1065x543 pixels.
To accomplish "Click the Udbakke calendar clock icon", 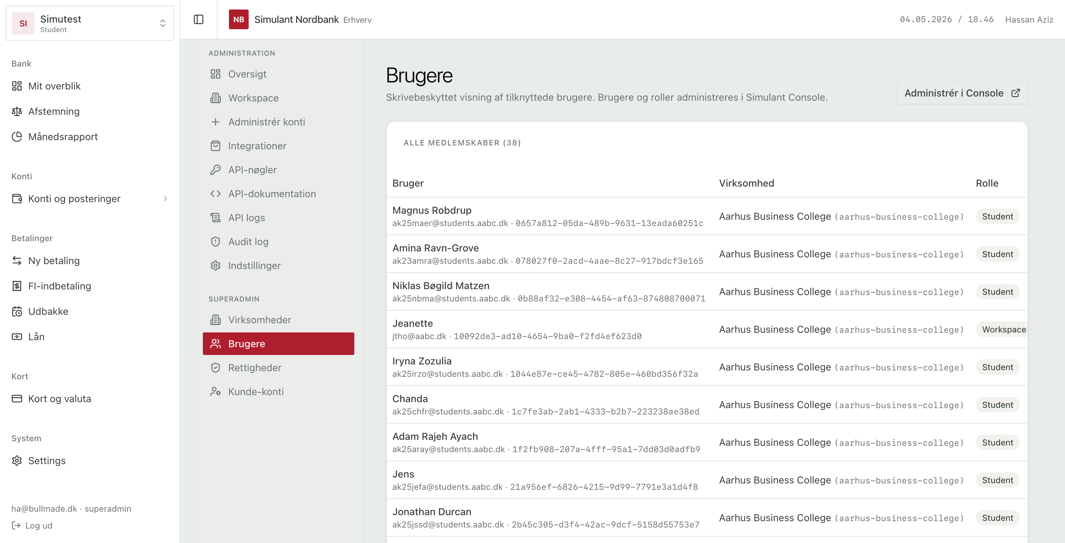I will pyautogui.click(x=17, y=311).
